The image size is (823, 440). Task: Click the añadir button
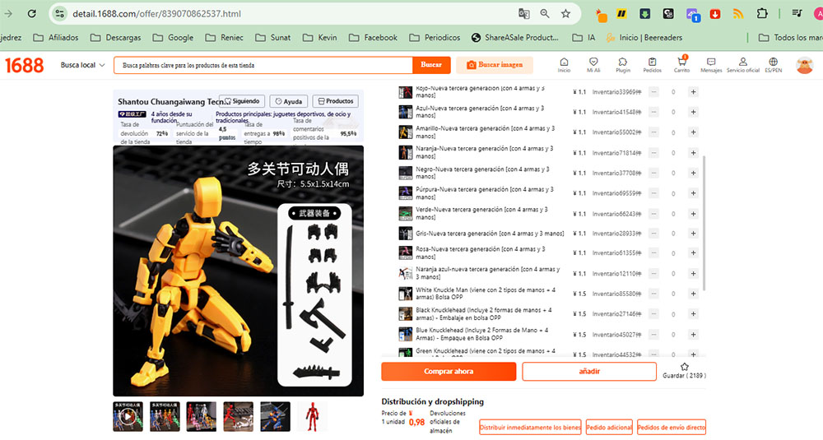(x=588, y=372)
